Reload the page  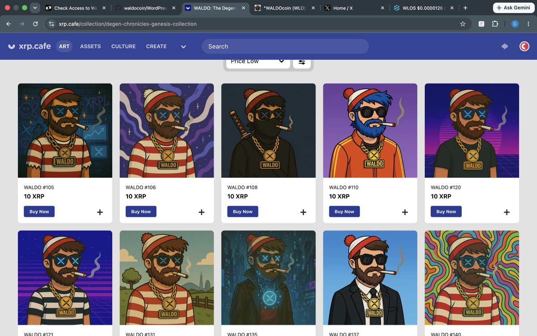tap(35, 24)
